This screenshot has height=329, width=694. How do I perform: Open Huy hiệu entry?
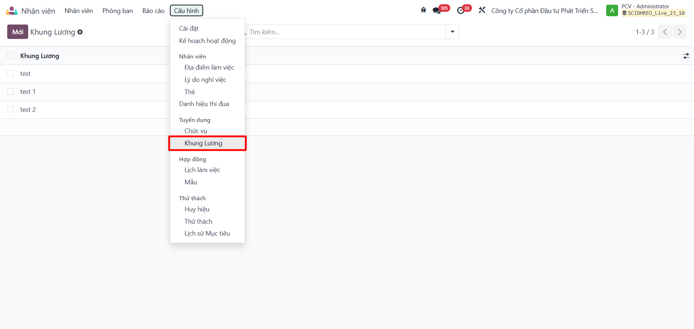(207, 209)
